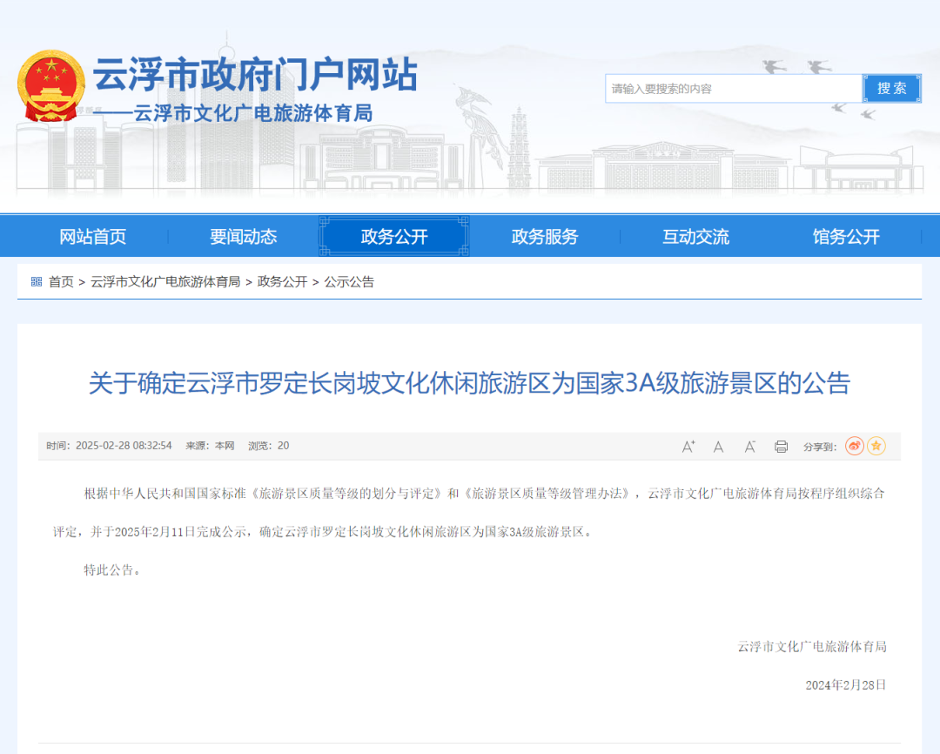Screen dimensions: 940x754
Task: Click the printer icon to print the notice
Action: pyautogui.click(x=780, y=446)
